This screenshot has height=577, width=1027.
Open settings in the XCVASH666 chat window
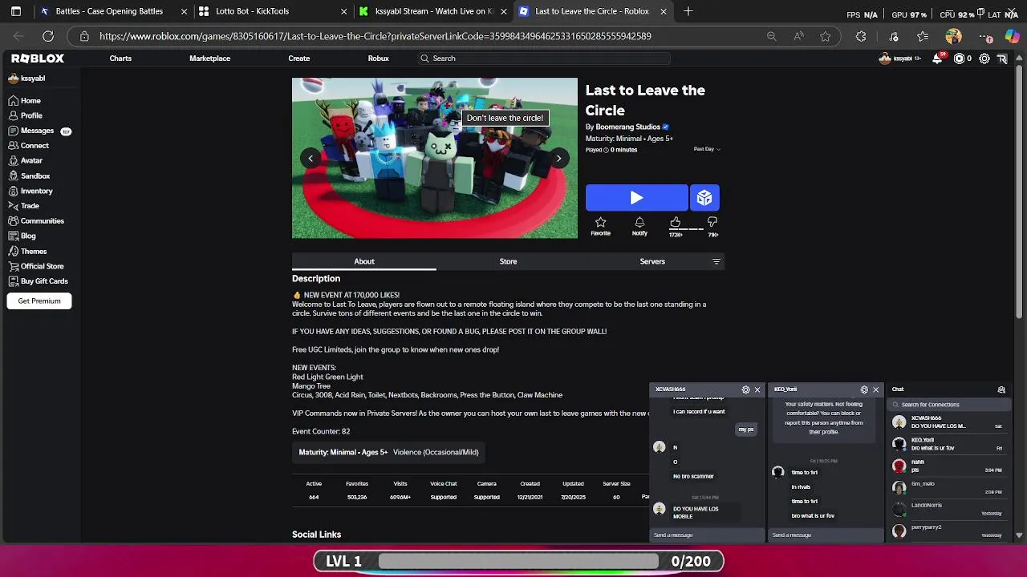(x=746, y=389)
